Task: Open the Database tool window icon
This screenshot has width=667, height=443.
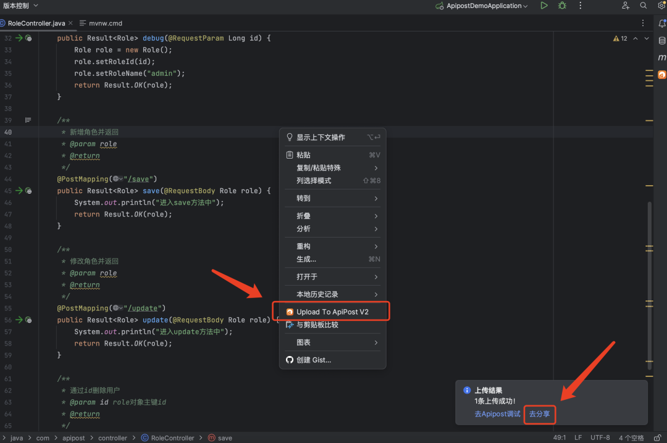Action: point(662,41)
